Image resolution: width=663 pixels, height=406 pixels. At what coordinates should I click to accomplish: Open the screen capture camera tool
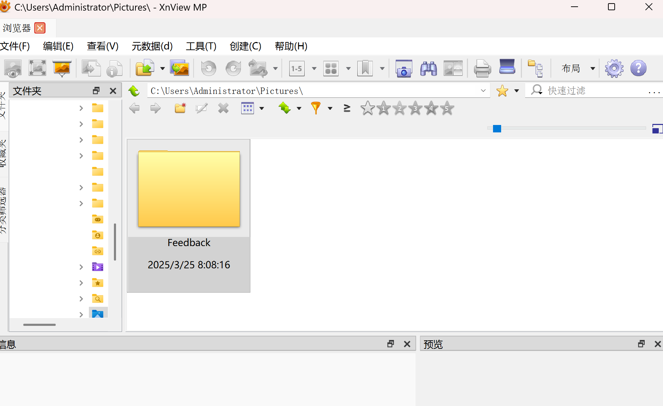point(404,68)
